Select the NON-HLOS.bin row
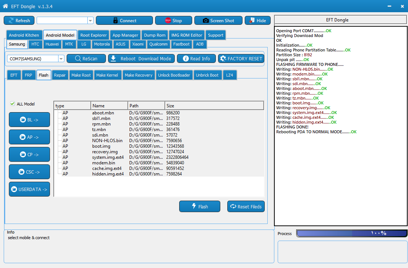Viewport: 408px width, 268px height. tap(159, 141)
